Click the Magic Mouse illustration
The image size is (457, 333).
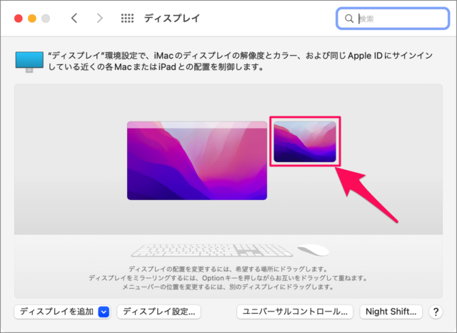pos(313,250)
